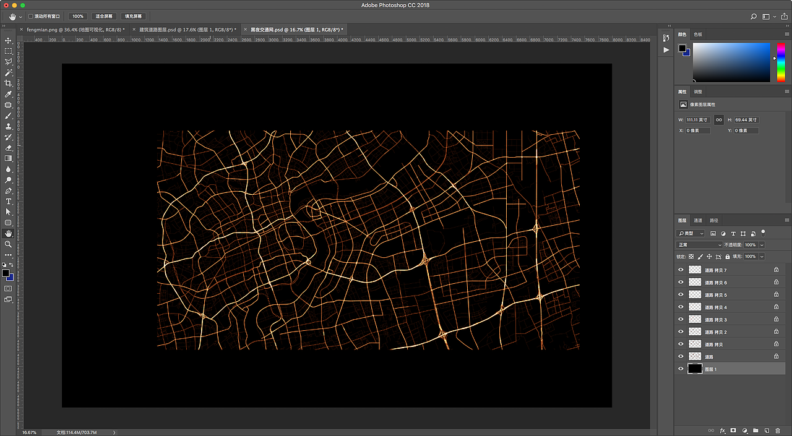792x436 pixels.
Task: Click the 适合屏幕 fit screen button
Action: click(x=104, y=16)
